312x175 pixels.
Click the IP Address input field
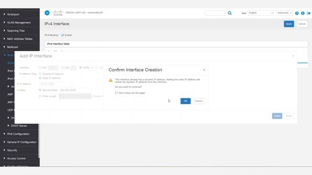55,84
